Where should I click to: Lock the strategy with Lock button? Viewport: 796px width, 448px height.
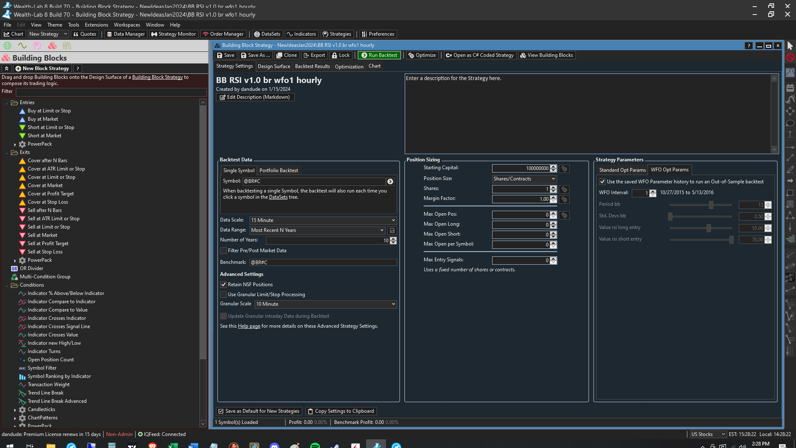tap(340, 55)
